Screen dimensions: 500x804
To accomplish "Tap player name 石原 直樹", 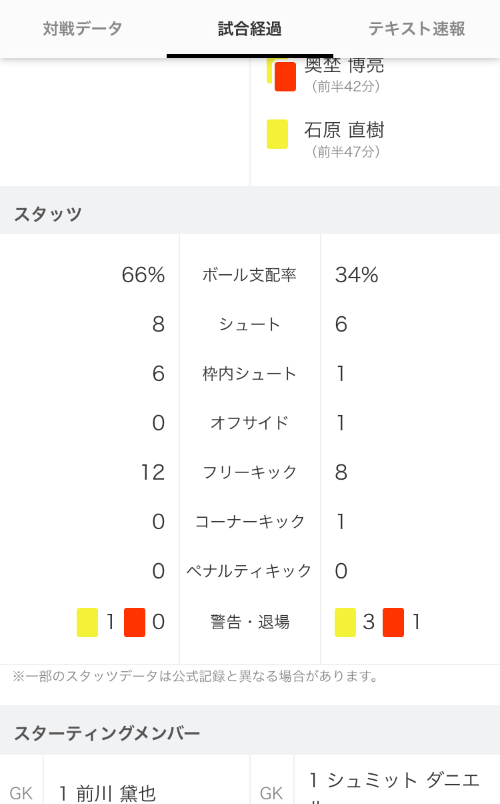I will 344,129.
